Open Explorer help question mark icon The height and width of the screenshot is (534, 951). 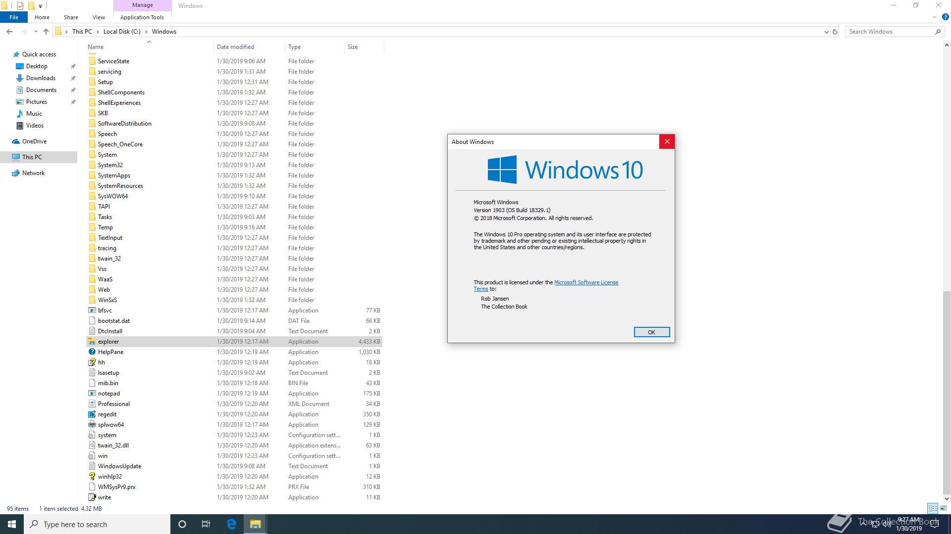coord(945,17)
